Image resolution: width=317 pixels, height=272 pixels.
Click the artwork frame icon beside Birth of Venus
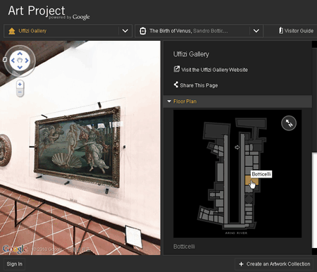click(x=142, y=31)
